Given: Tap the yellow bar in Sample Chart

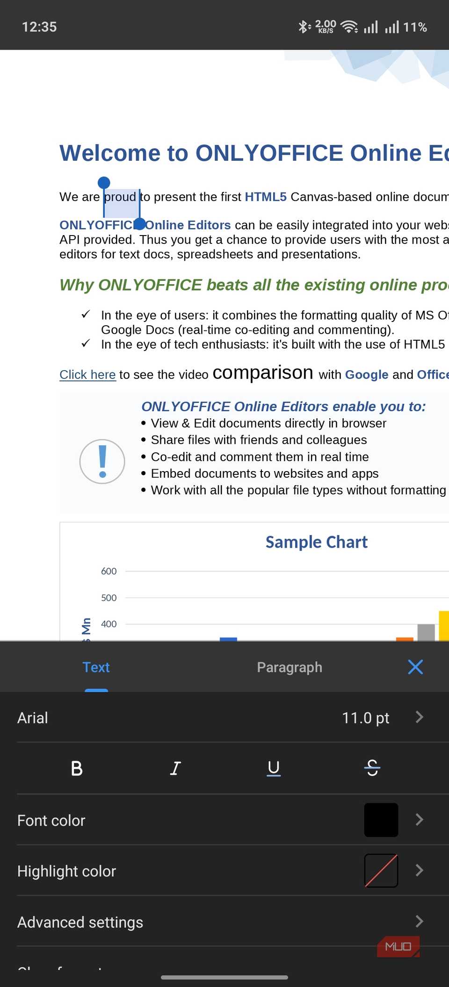Looking at the screenshot, I should coord(444,625).
